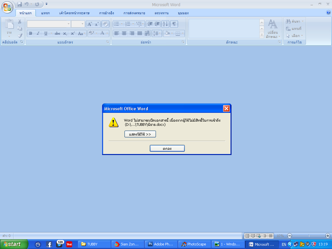Click the Cut scissors icon
332x249 pixels.
(x=19, y=21)
